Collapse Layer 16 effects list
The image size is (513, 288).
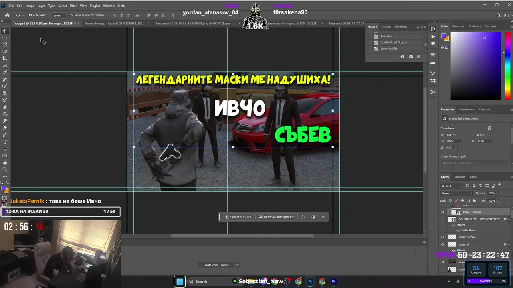coord(509,244)
